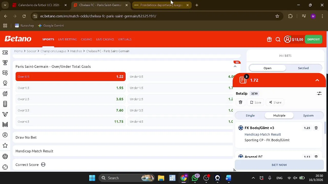
Task: Open Chrome extensions puzzle icon
Action: 290,16
